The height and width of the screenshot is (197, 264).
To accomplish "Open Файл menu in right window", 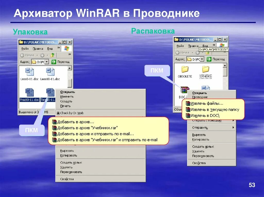I will (x=180, y=46).
